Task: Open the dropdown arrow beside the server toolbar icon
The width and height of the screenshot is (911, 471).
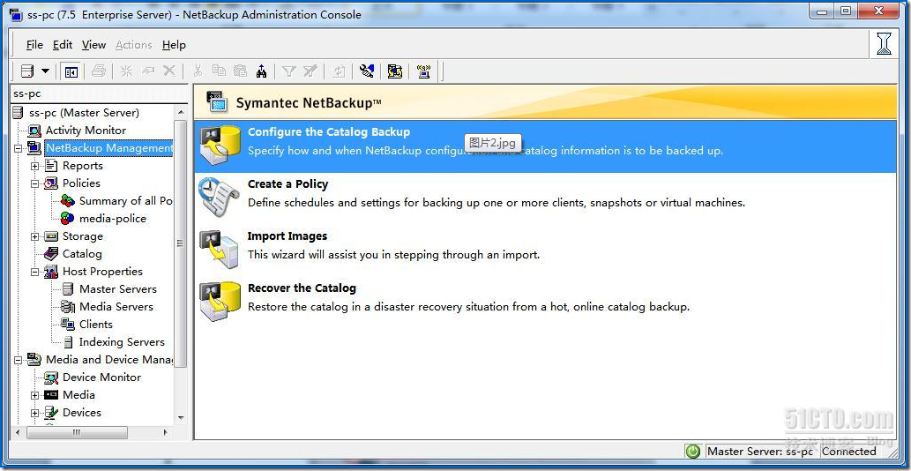Action: pos(45,71)
